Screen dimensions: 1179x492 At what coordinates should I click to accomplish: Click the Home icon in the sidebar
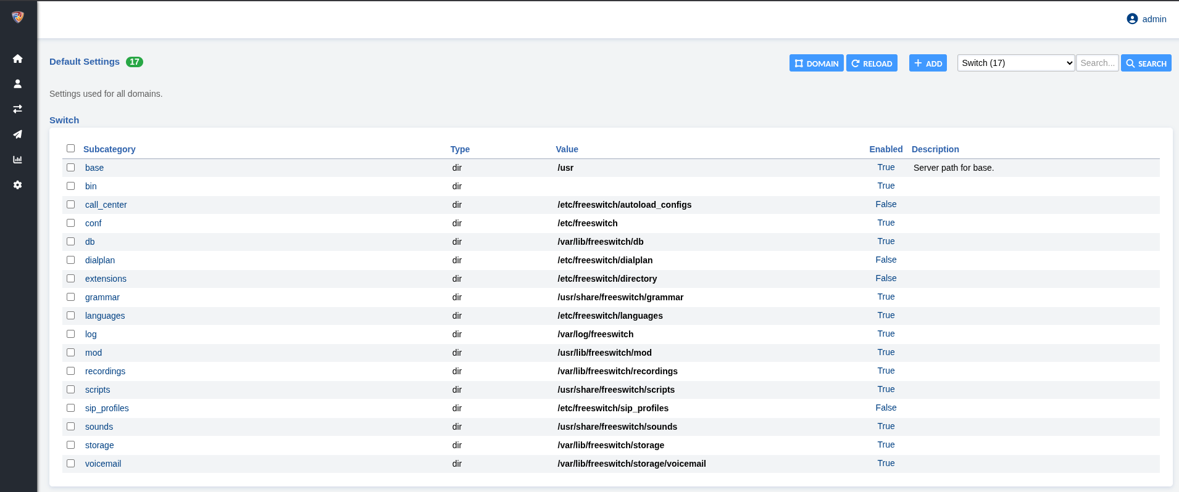click(x=18, y=59)
